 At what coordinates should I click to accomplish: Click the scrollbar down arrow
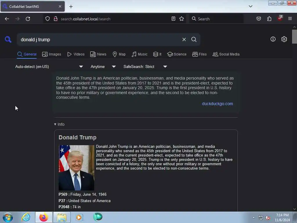click(294, 209)
